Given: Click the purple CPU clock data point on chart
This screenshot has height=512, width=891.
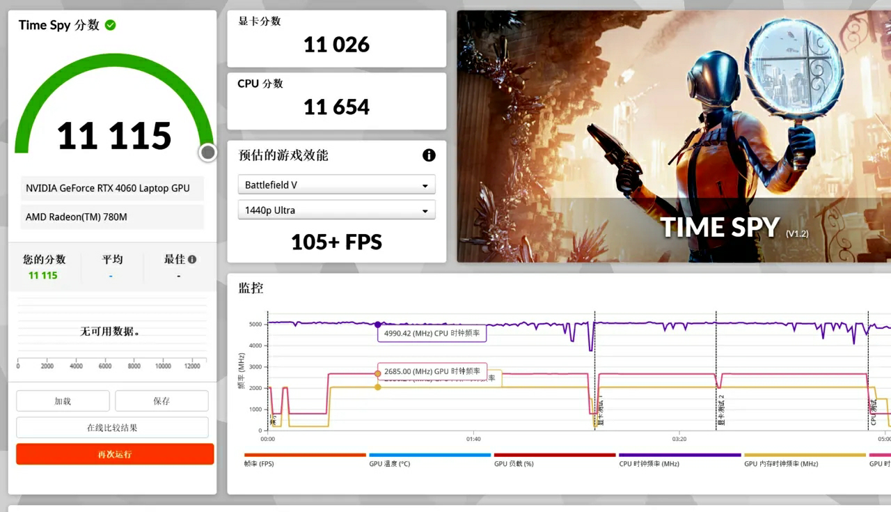Looking at the screenshot, I should [378, 325].
